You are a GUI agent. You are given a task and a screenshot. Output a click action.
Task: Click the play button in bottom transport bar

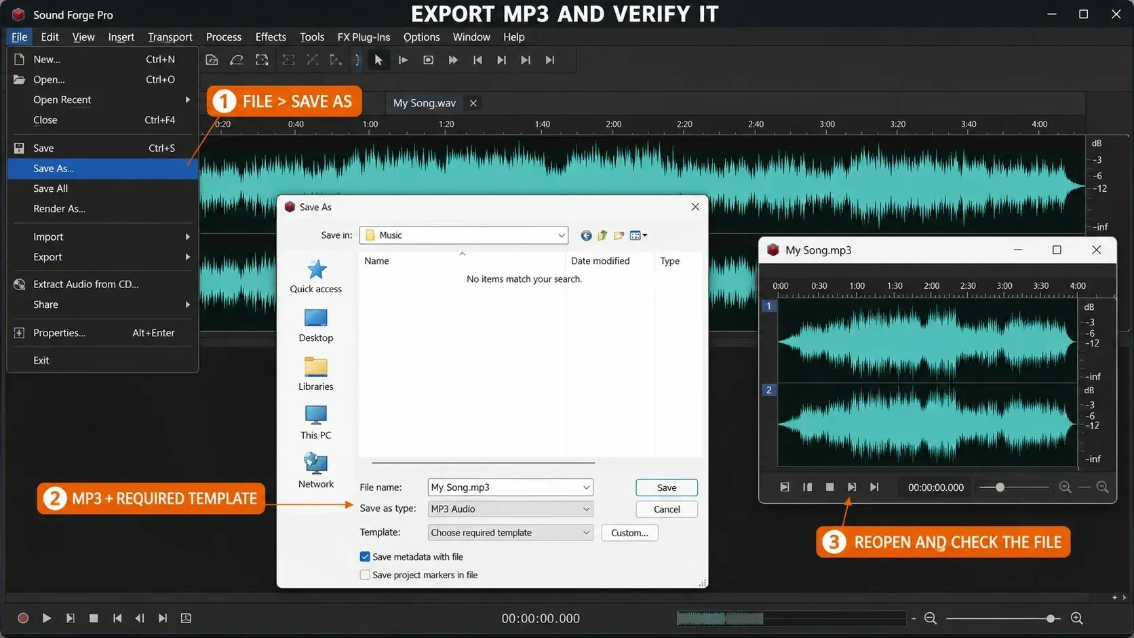click(47, 618)
